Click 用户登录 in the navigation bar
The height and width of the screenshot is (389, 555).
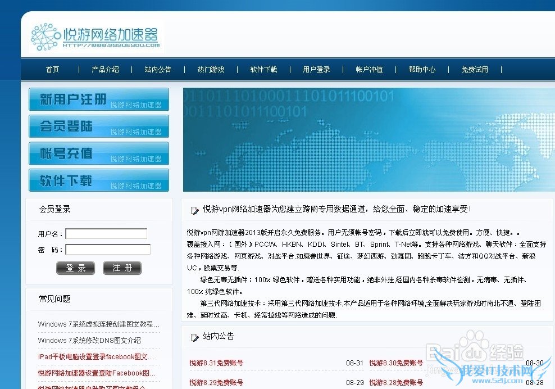point(316,70)
